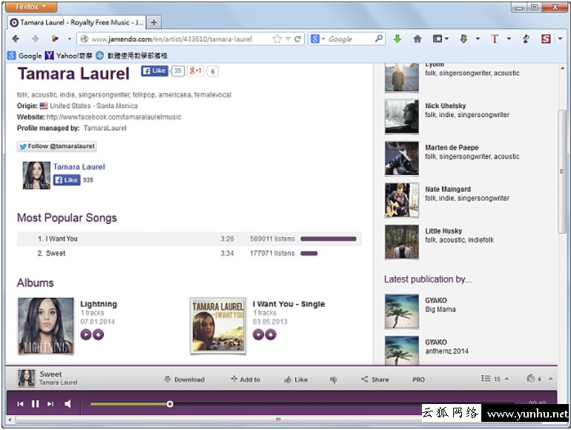Play the I Want You single
The width and height of the screenshot is (571, 430).
point(258,334)
